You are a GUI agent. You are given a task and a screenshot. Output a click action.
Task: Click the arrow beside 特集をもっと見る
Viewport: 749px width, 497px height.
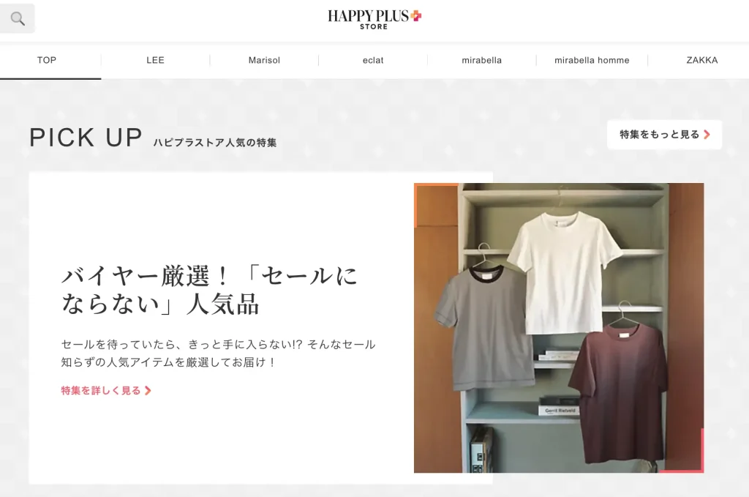707,135
